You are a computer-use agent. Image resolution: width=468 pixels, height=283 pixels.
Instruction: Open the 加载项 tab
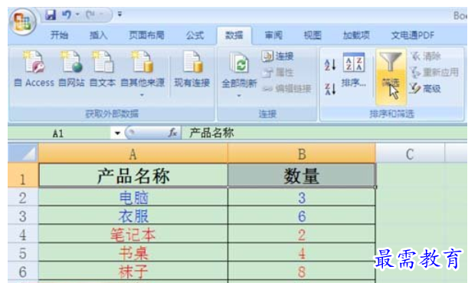coord(356,35)
